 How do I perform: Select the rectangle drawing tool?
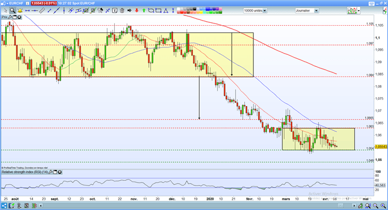(159, 11)
